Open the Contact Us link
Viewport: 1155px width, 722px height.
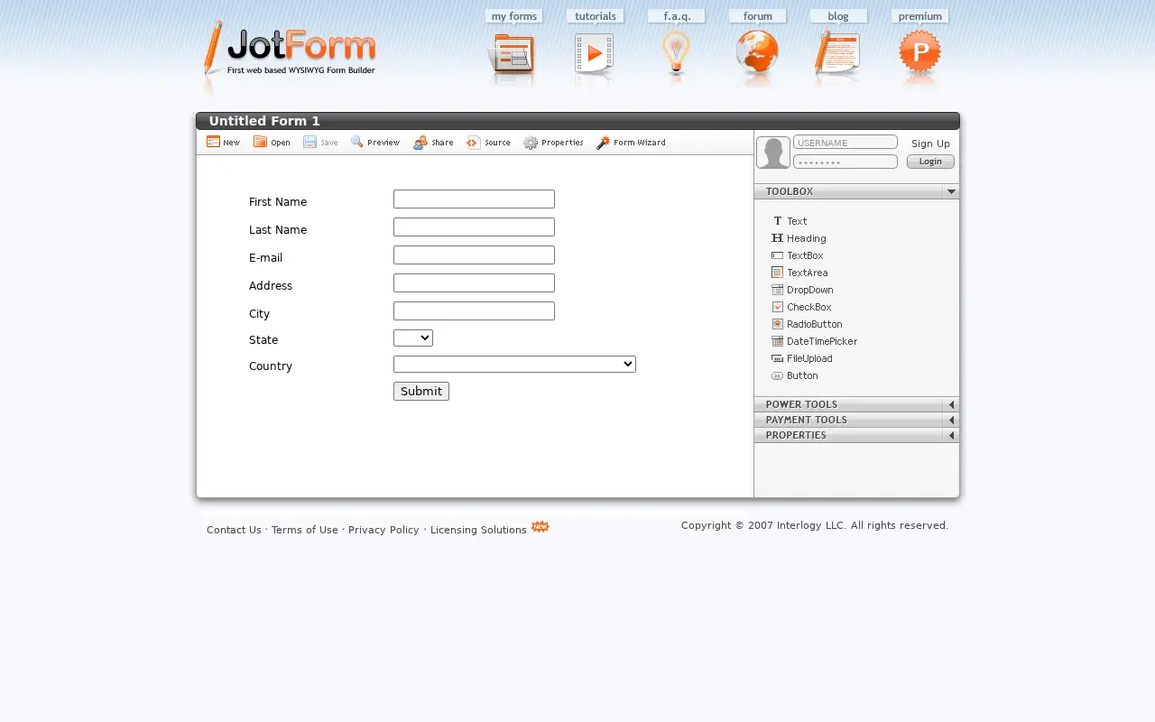(x=234, y=530)
